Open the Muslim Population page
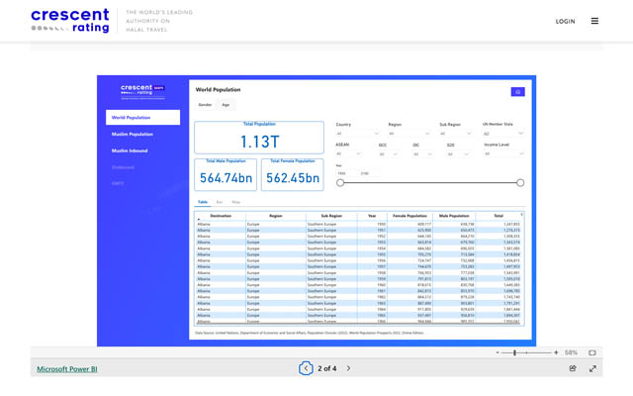 pyautogui.click(x=133, y=134)
